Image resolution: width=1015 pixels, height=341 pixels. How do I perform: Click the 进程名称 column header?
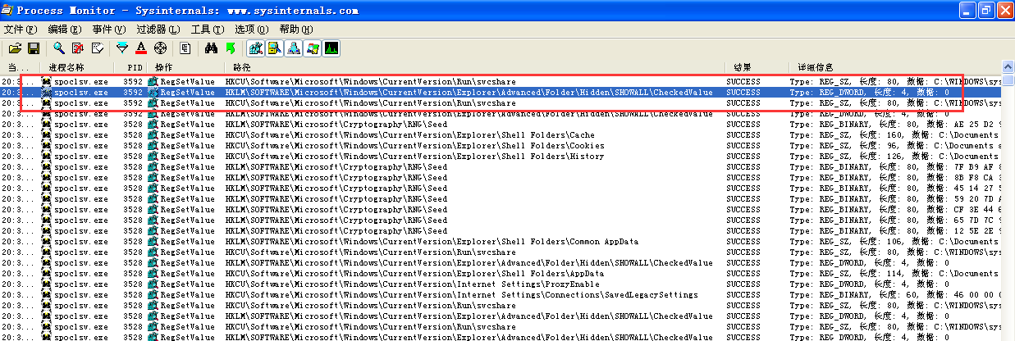click(x=66, y=66)
